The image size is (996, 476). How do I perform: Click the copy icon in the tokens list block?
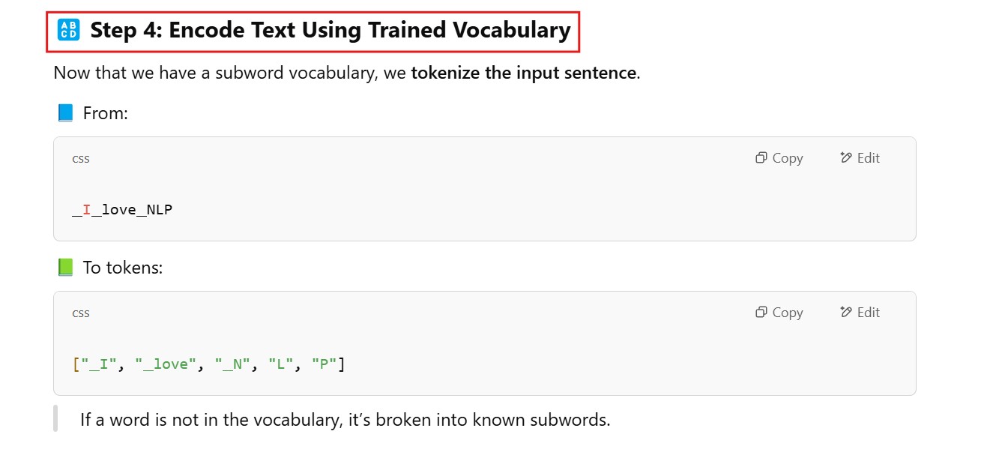click(x=761, y=313)
